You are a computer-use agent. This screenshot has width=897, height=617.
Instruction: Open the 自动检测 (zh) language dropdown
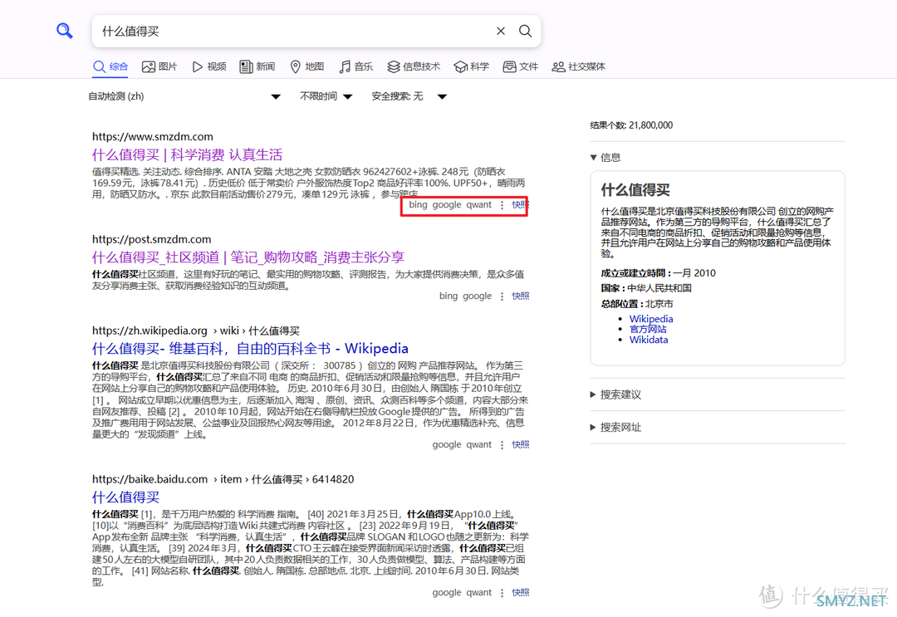(184, 96)
